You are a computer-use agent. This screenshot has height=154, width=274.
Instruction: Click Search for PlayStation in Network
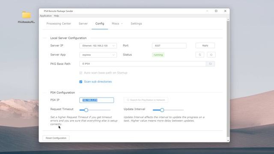(x=146, y=100)
